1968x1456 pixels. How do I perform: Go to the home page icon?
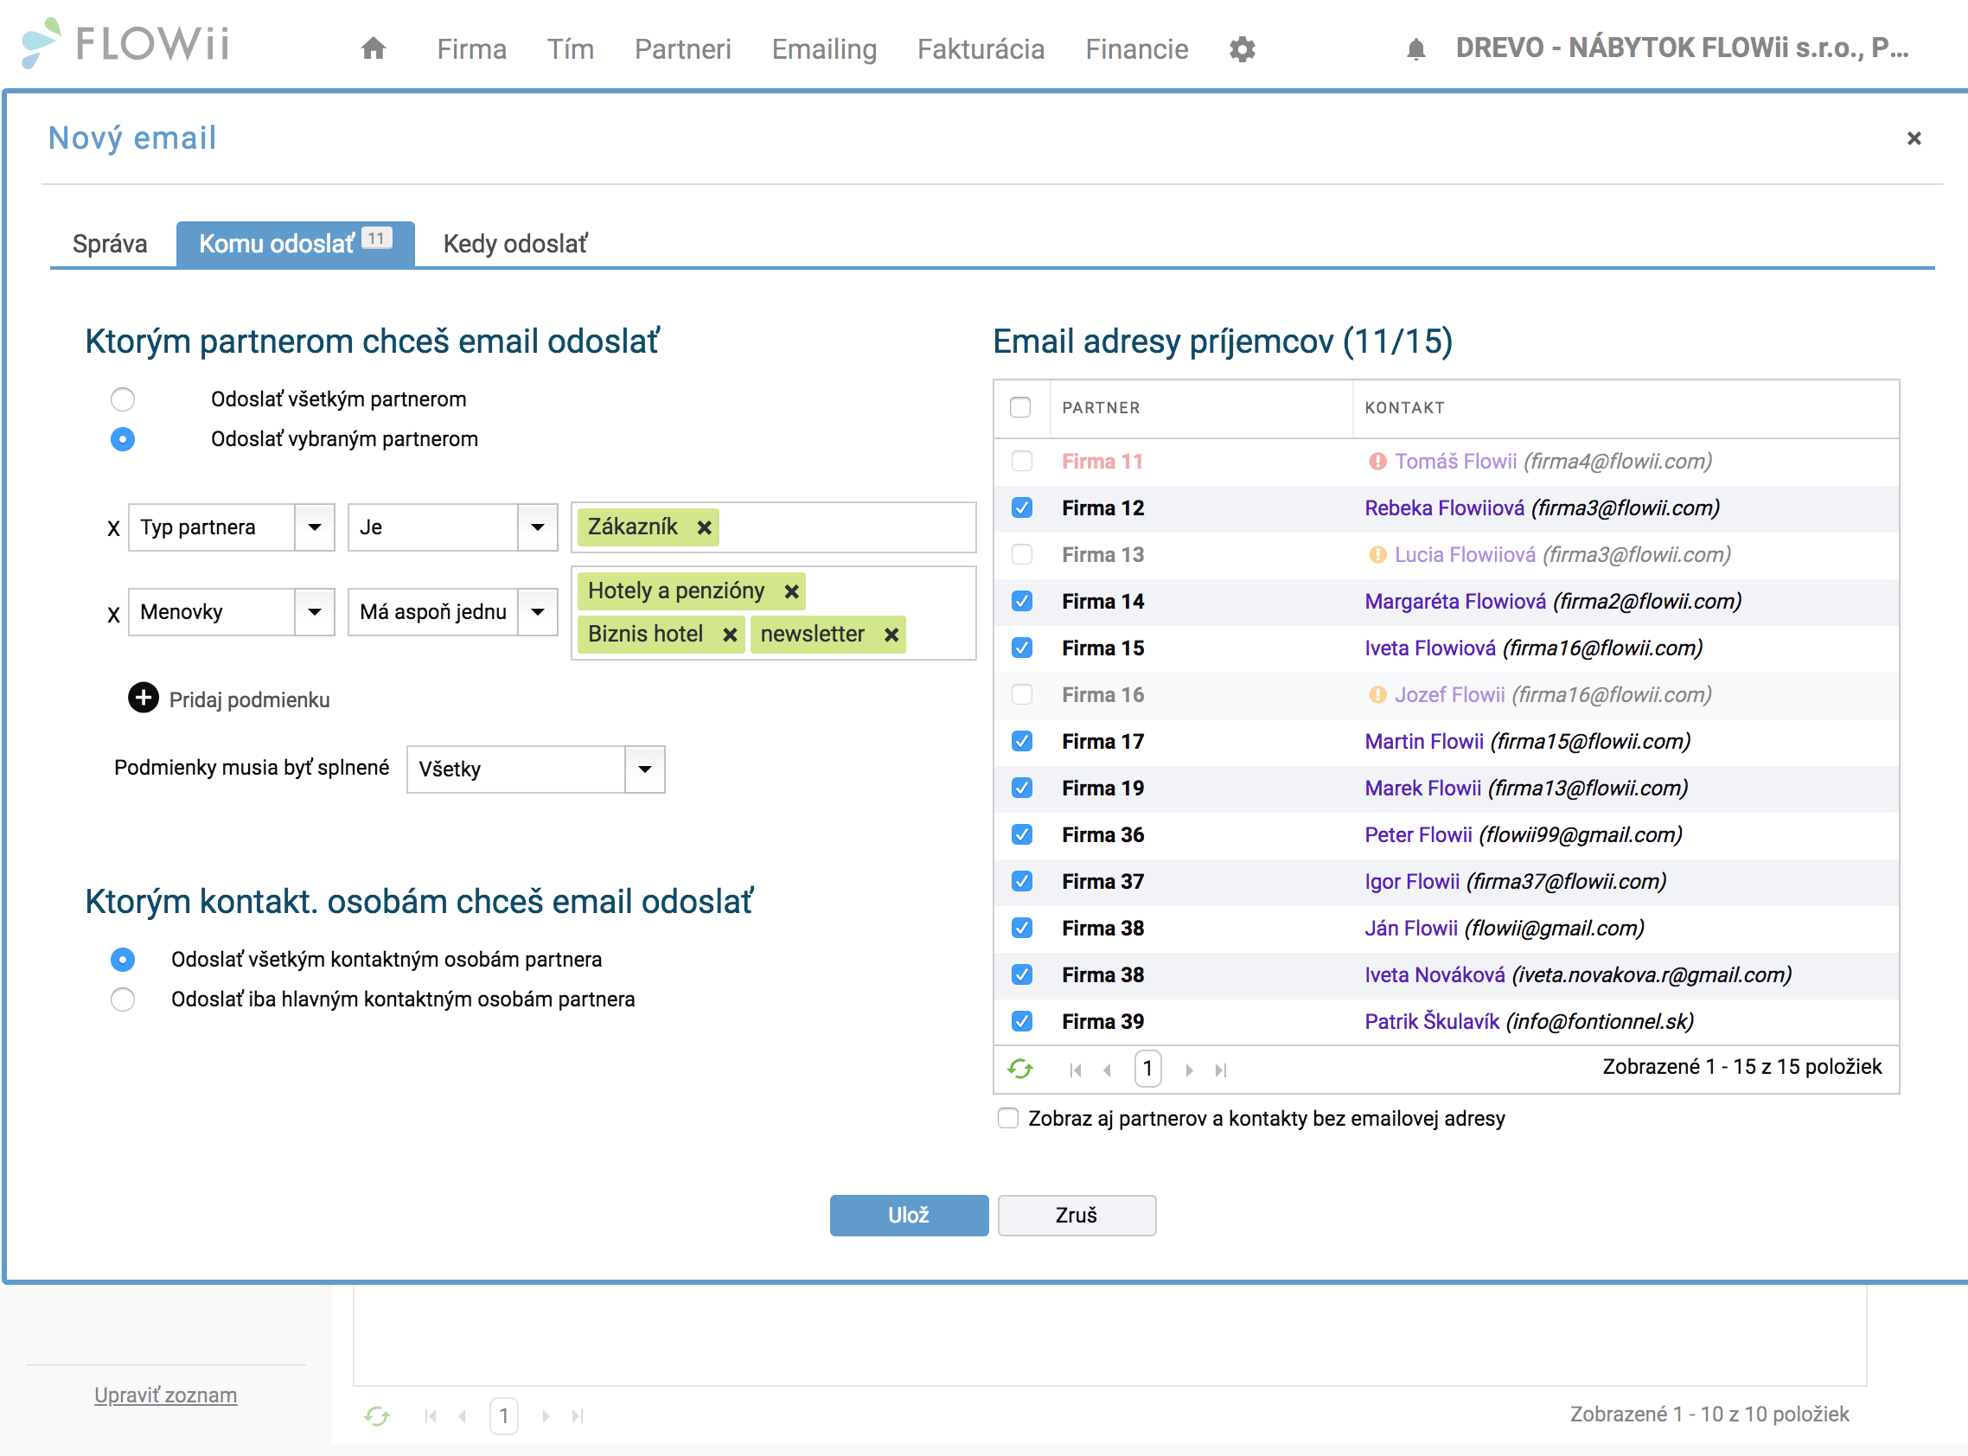point(374,48)
